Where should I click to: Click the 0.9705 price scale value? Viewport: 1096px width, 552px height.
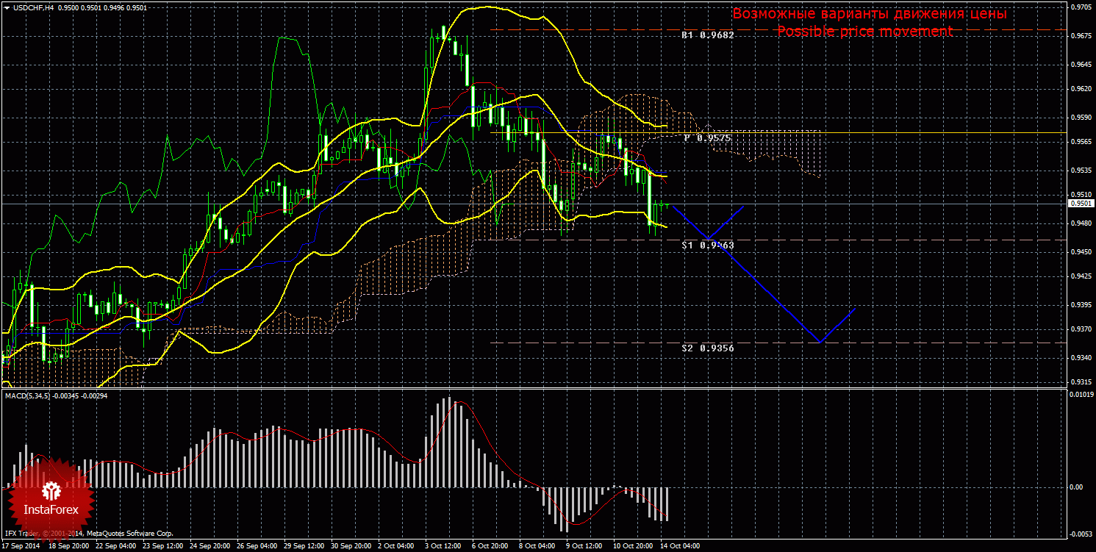tap(1081, 7)
